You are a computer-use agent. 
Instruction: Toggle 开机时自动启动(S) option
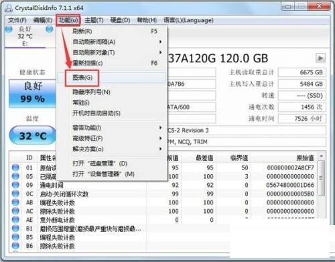pyautogui.click(x=112, y=113)
